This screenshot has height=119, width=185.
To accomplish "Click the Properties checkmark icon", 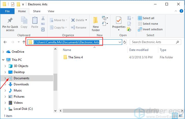I will (119, 20).
